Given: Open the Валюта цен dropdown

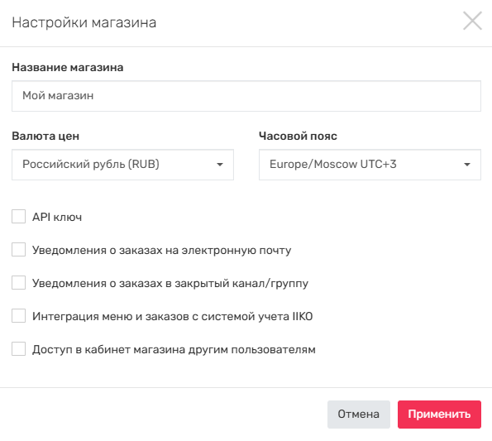Looking at the screenshot, I should [122, 165].
